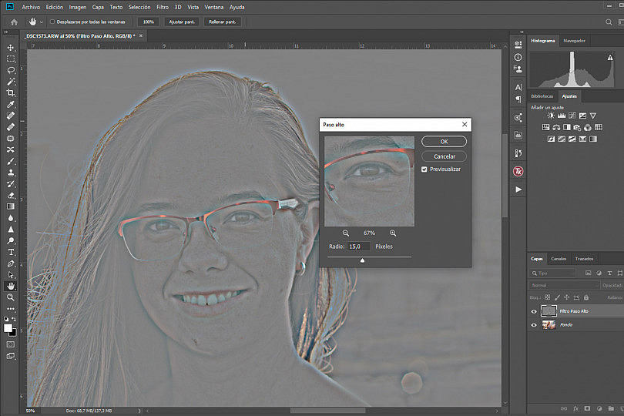This screenshot has height=416, width=624.
Task: Click the Paso alto zoom out magnifier
Action: point(346,233)
